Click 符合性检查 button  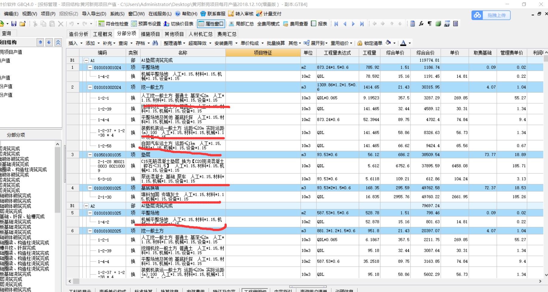[x=114, y=24]
